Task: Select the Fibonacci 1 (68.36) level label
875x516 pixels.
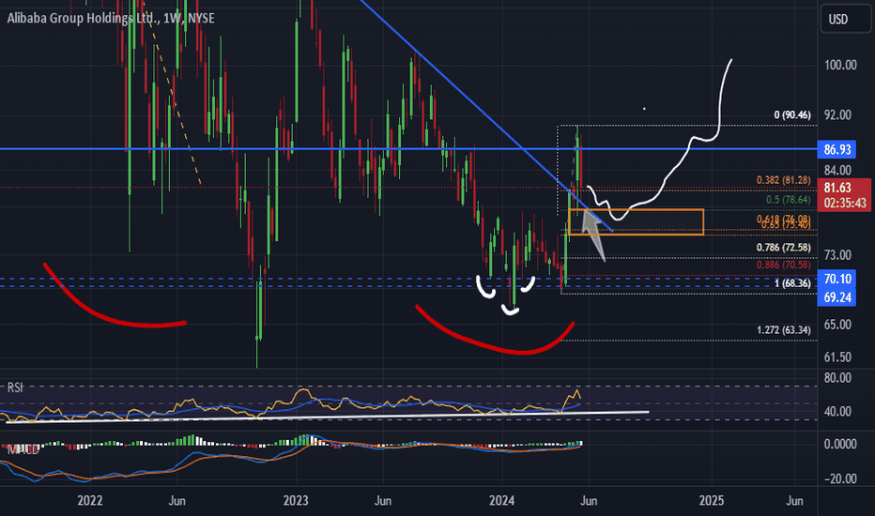Action: pyautogui.click(x=792, y=283)
